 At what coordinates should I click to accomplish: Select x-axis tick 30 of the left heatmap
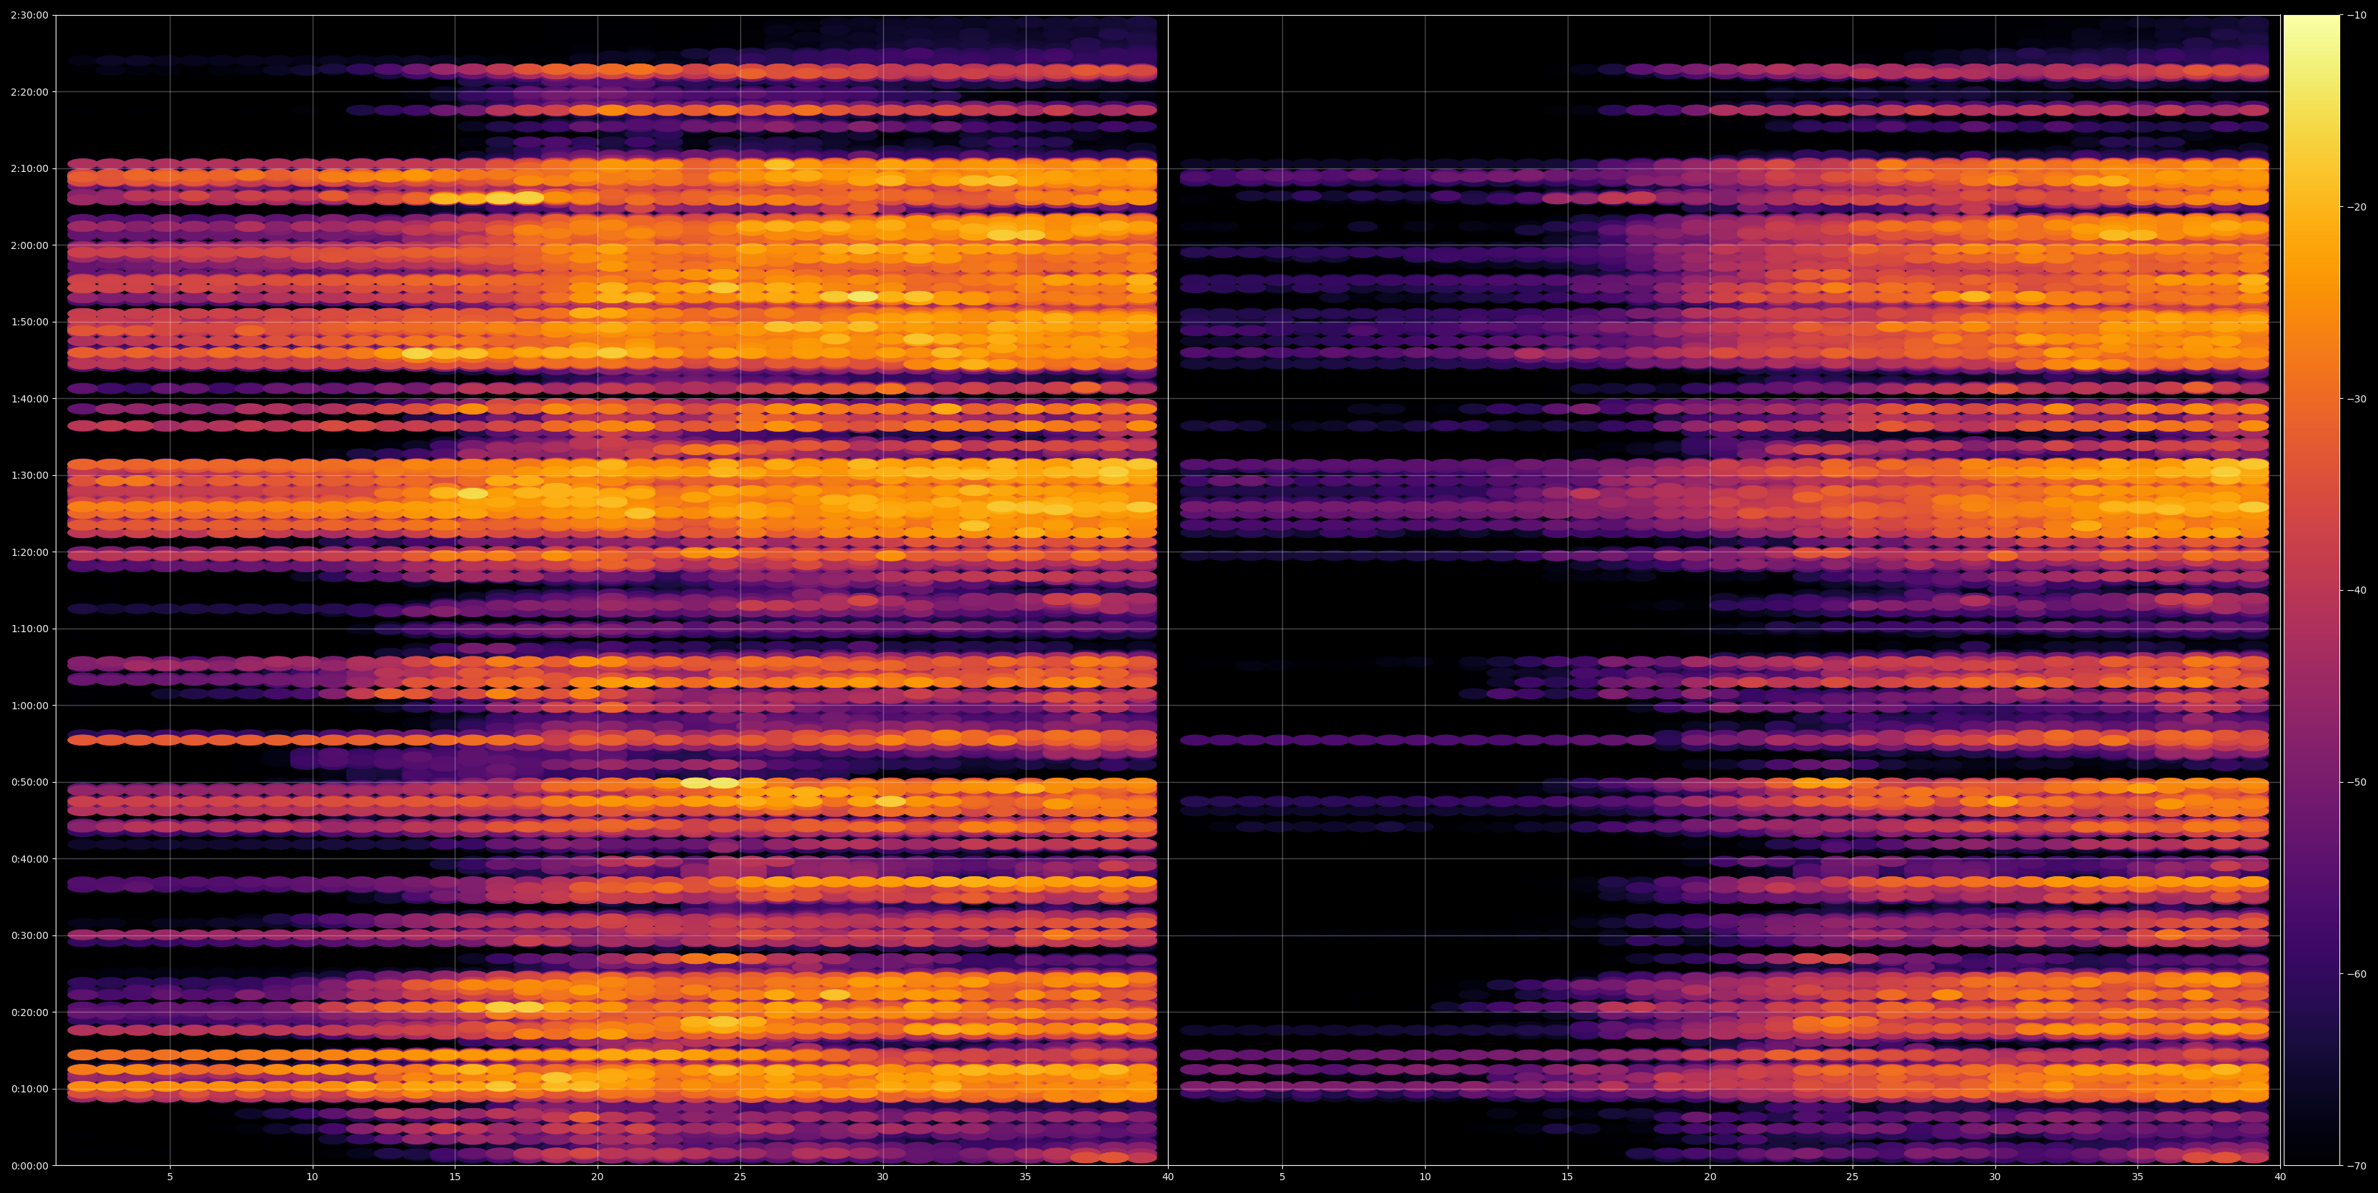tap(882, 1177)
